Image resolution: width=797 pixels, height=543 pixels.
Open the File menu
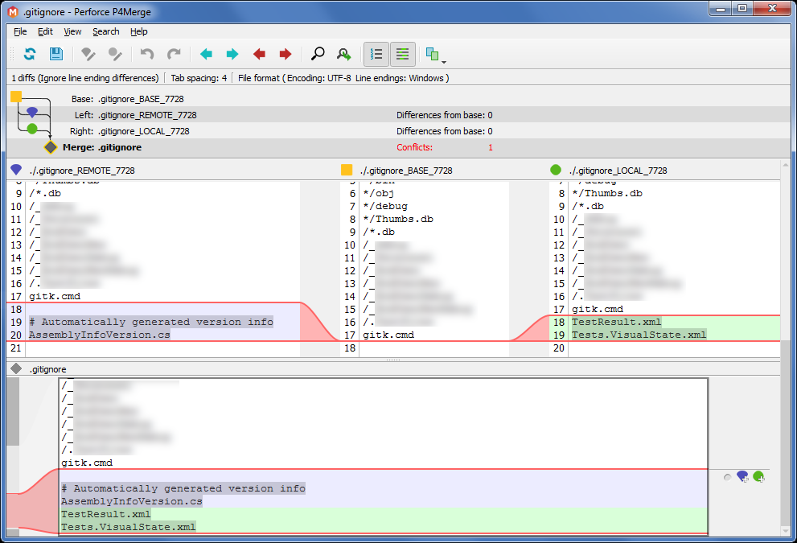(x=20, y=31)
